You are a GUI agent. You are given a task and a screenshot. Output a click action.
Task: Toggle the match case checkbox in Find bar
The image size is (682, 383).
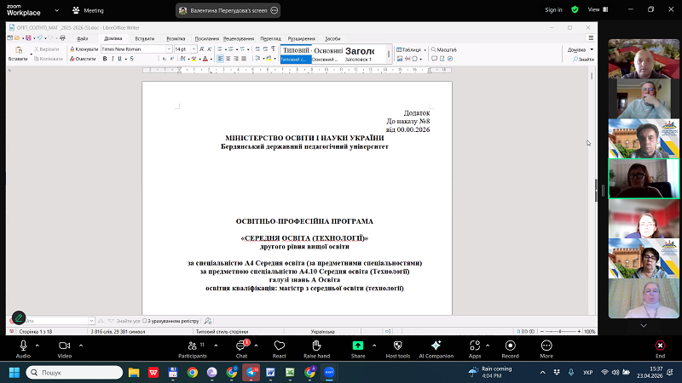click(x=145, y=321)
